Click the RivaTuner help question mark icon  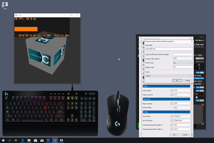[x=199, y=37]
